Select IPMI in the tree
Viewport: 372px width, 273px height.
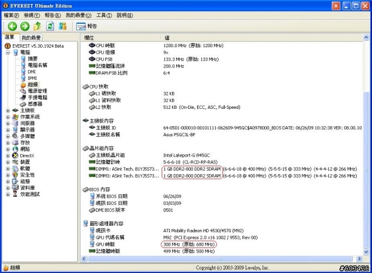tap(33, 78)
